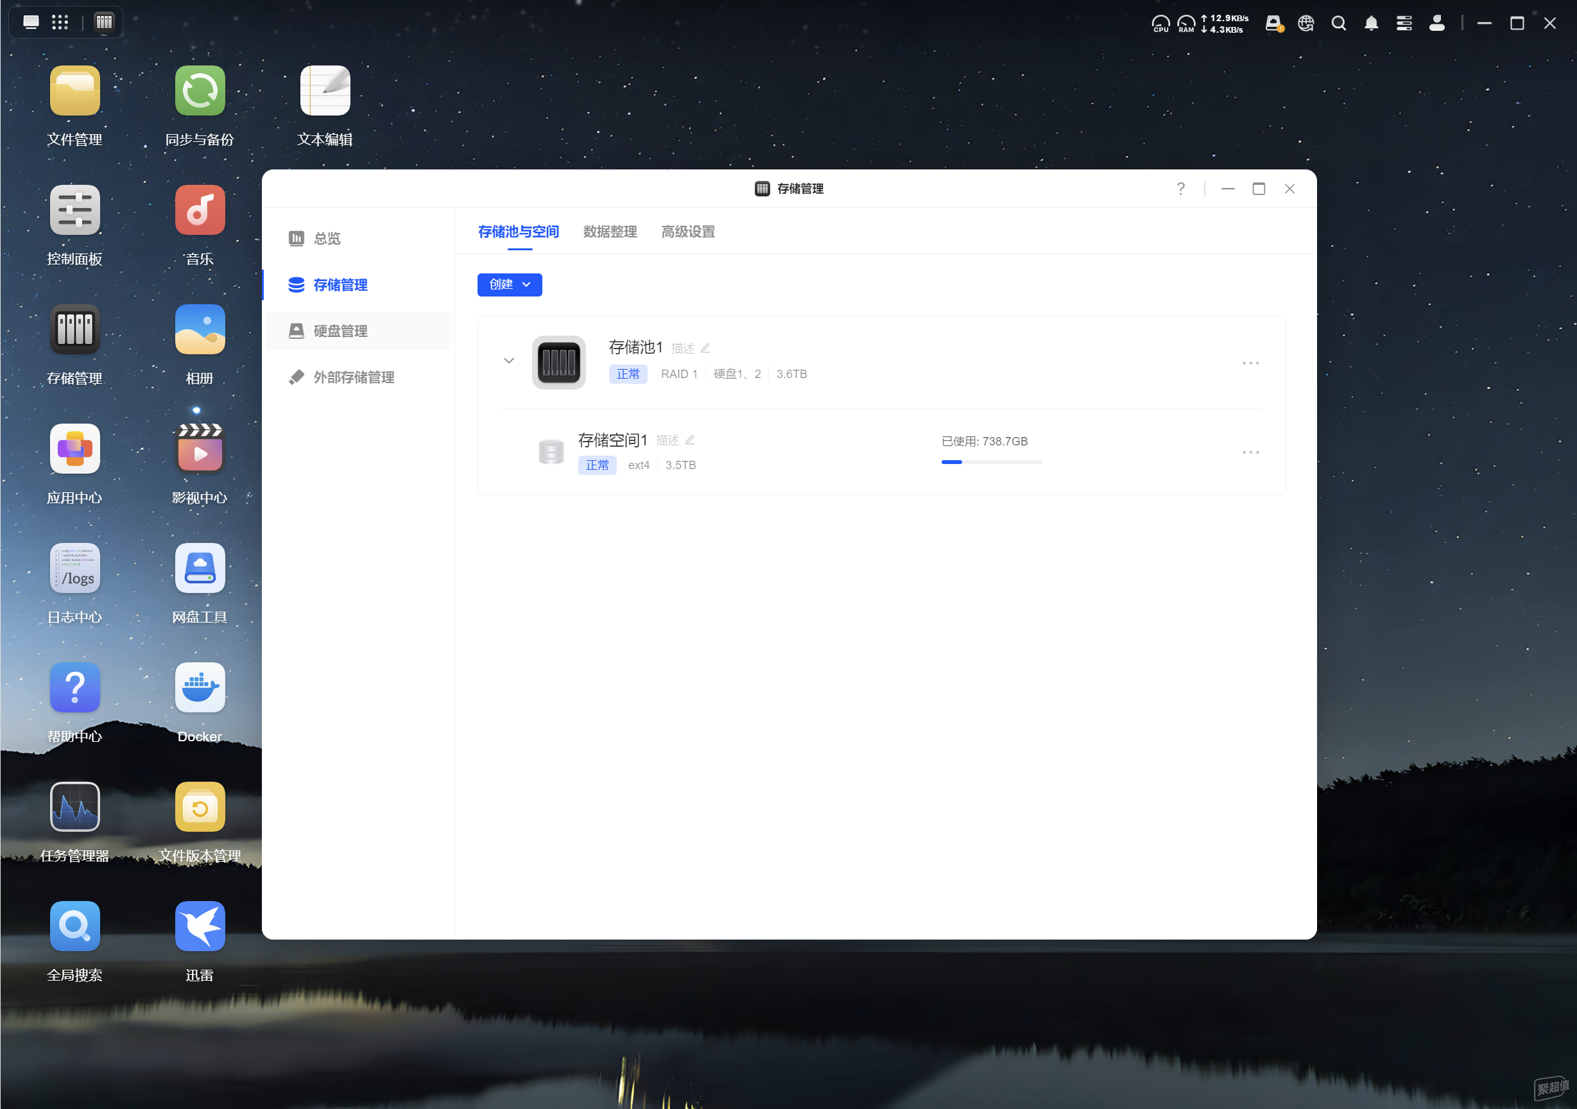The width and height of the screenshot is (1577, 1109).
Task: Click the 存储空间1 title
Action: [x=613, y=440]
